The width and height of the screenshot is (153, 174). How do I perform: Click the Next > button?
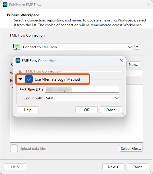click(113, 167)
